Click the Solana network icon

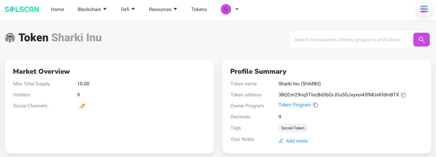tap(424, 9)
